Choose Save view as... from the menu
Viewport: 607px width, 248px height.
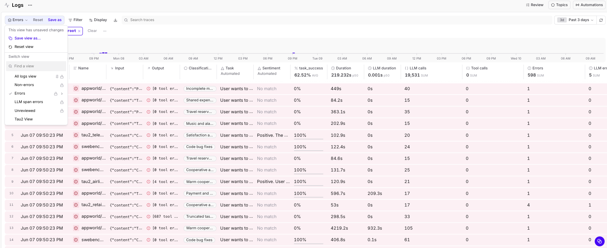point(27,38)
